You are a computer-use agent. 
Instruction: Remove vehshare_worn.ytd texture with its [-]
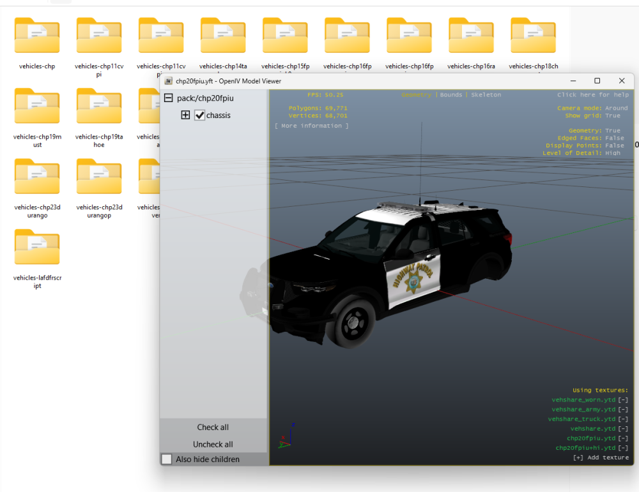click(x=623, y=399)
